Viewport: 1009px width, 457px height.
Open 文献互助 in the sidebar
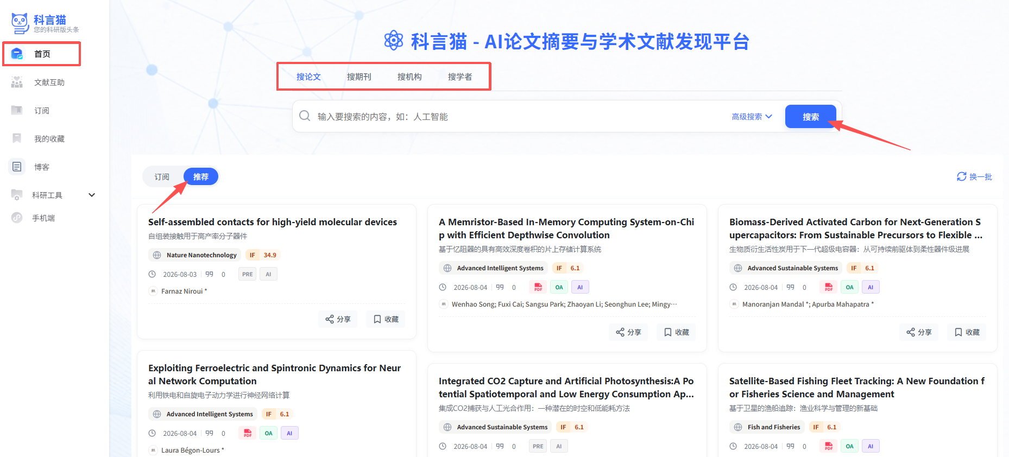49,82
